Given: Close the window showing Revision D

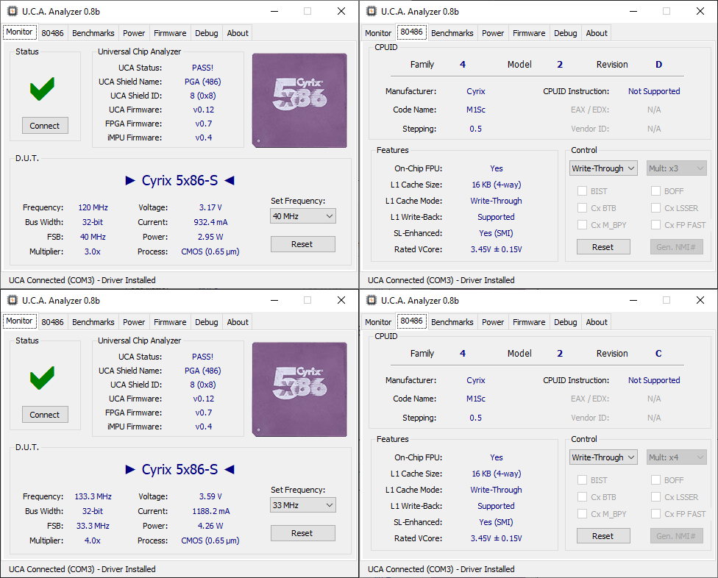Looking at the screenshot, I should pos(700,12).
